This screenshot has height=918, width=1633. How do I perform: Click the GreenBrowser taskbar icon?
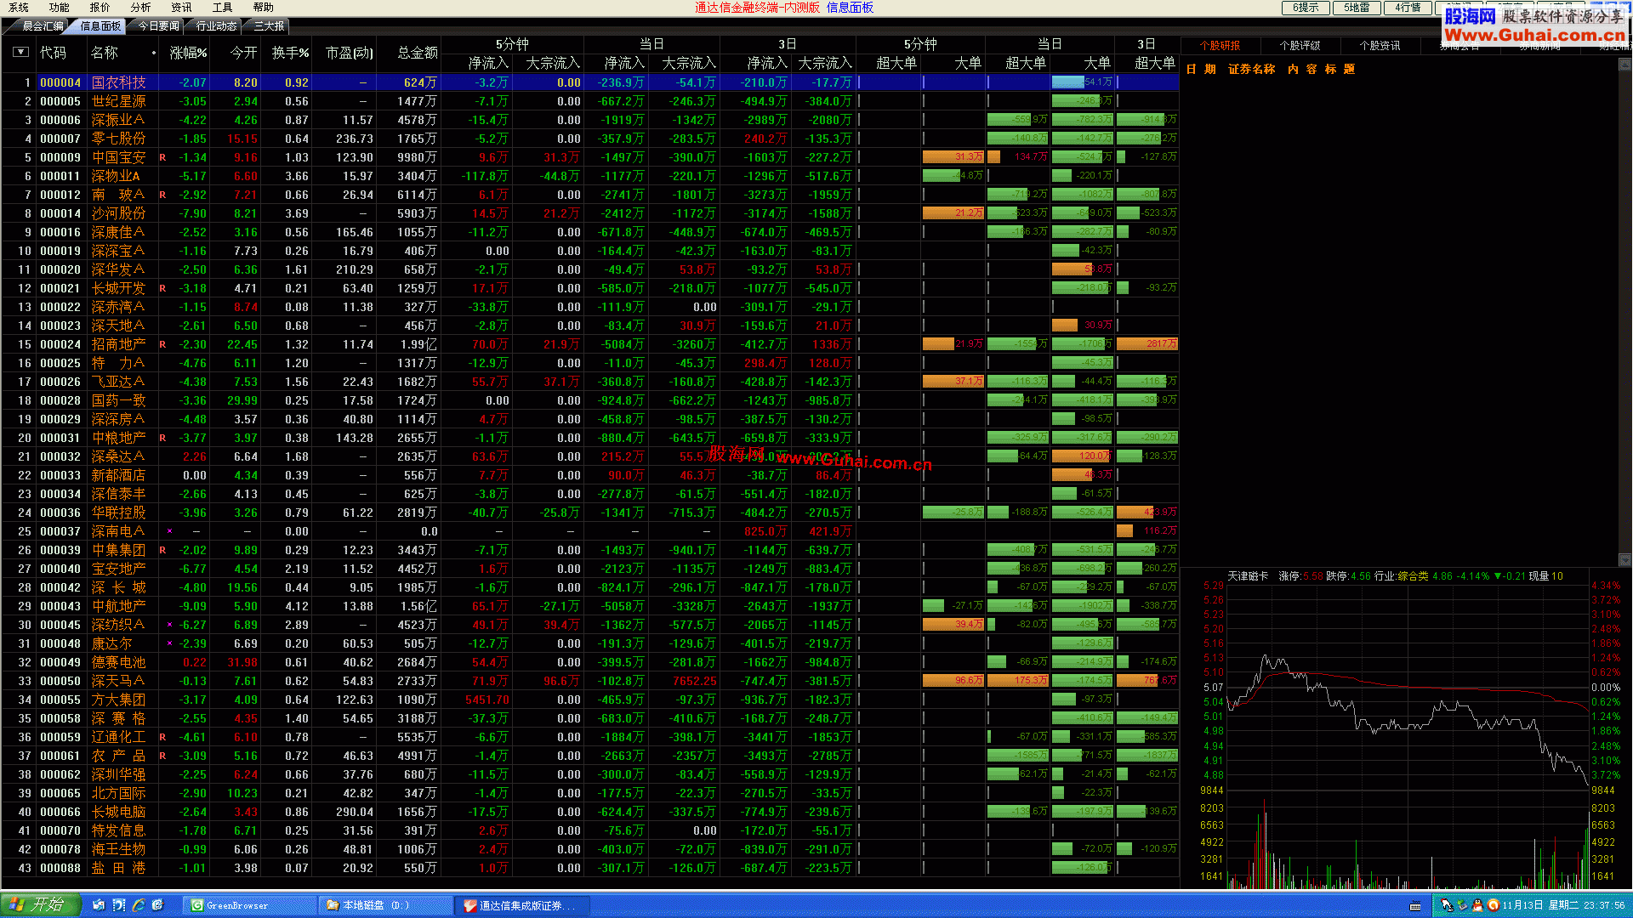(249, 905)
